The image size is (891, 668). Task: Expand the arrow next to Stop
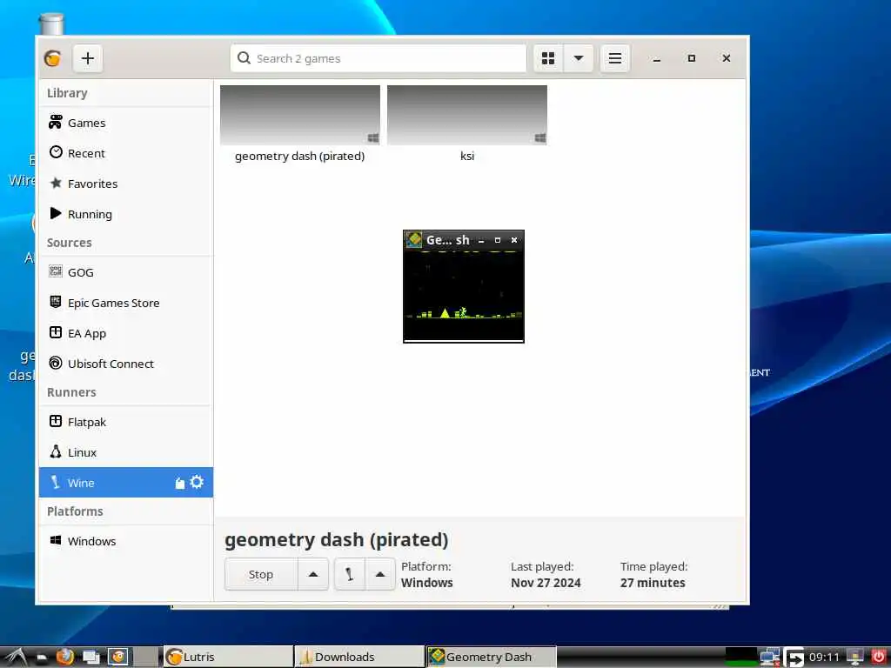313,574
